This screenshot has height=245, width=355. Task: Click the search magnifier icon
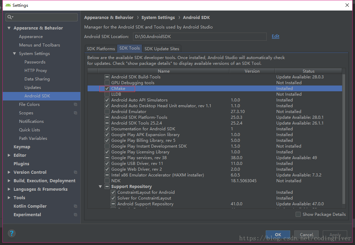(x=10, y=17)
